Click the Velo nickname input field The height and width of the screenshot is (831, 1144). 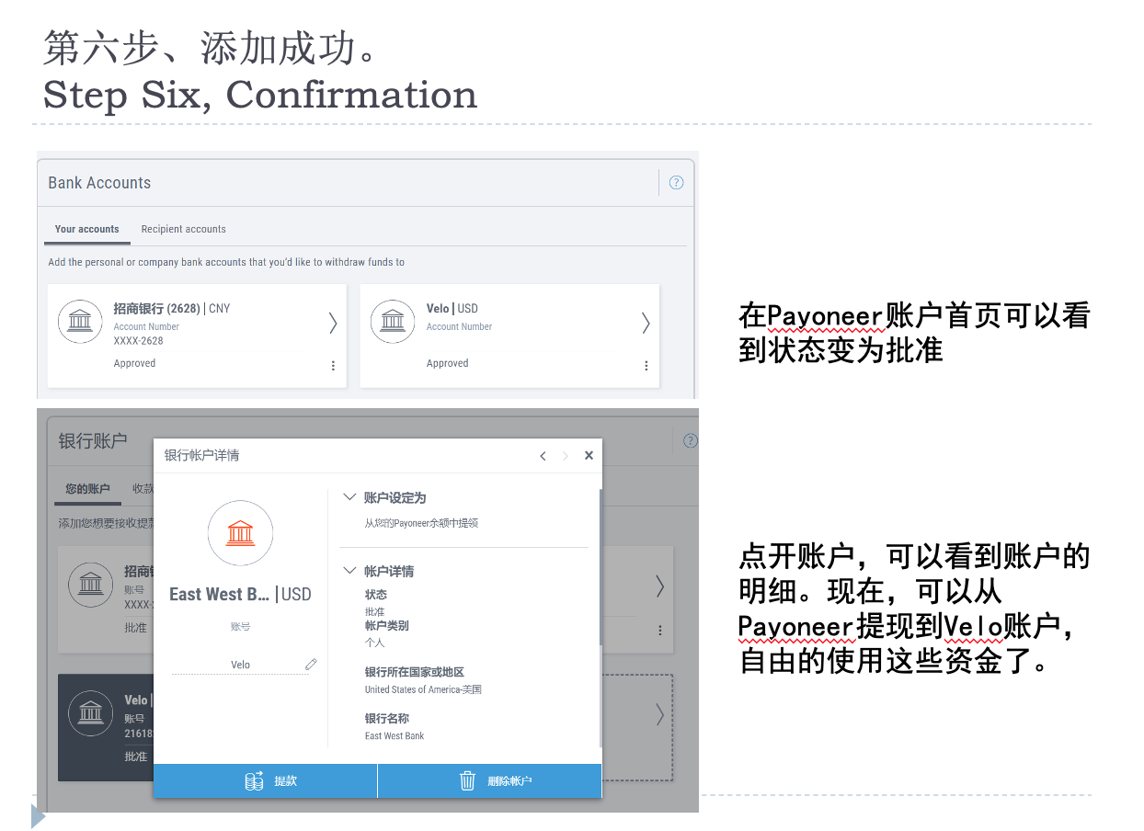240,665
